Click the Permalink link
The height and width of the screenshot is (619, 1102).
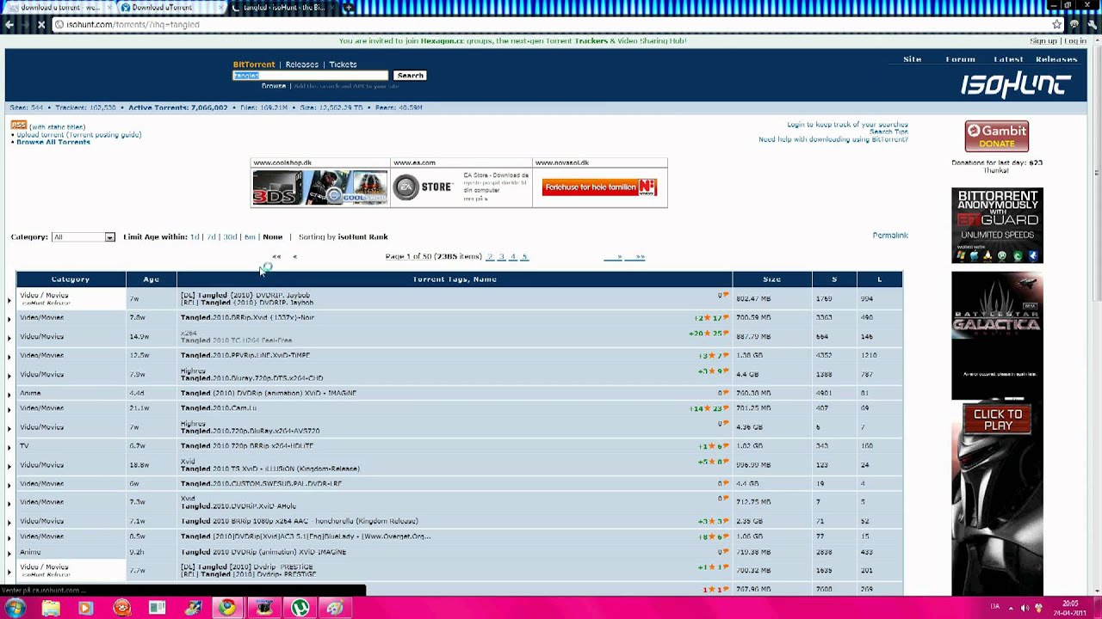[890, 236]
